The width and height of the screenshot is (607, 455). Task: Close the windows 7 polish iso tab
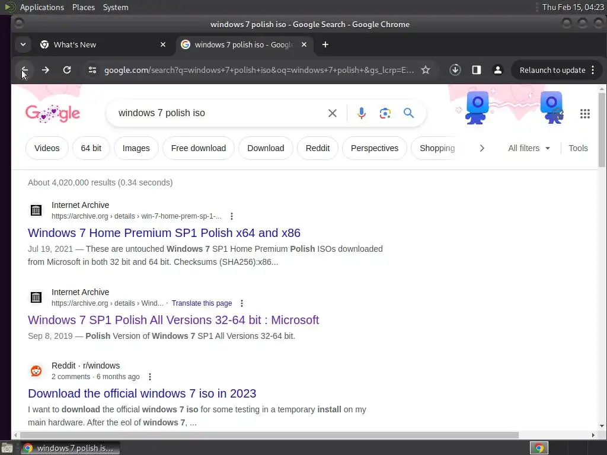click(304, 44)
